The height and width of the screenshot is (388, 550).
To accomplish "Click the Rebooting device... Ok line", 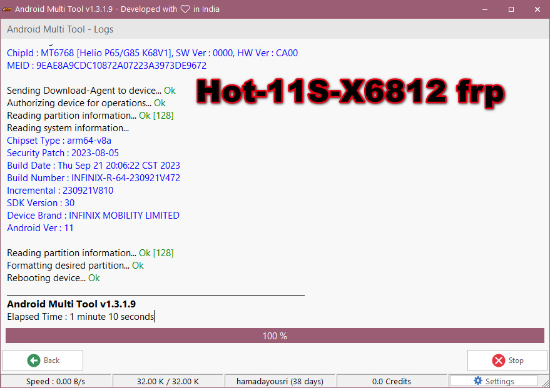I will pyautogui.click(x=53, y=278).
